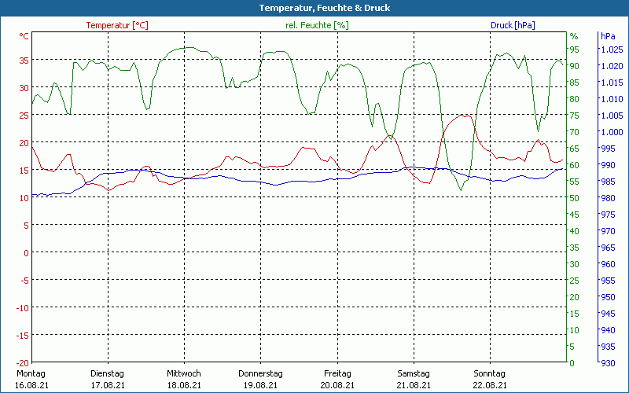This screenshot has width=629, height=393.
Task: Click '1.025' on the blue pressure axis
Action: tap(612, 50)
